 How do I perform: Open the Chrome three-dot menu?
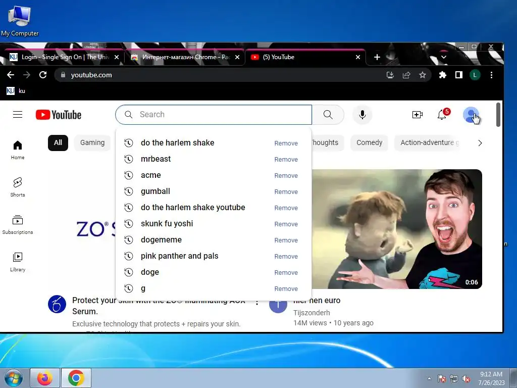[491, 75]
